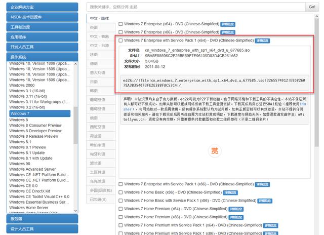This screenshot has height=235, width=324.
Task: Select Windows 7 in the OS list
Action: tap(40, 113)
